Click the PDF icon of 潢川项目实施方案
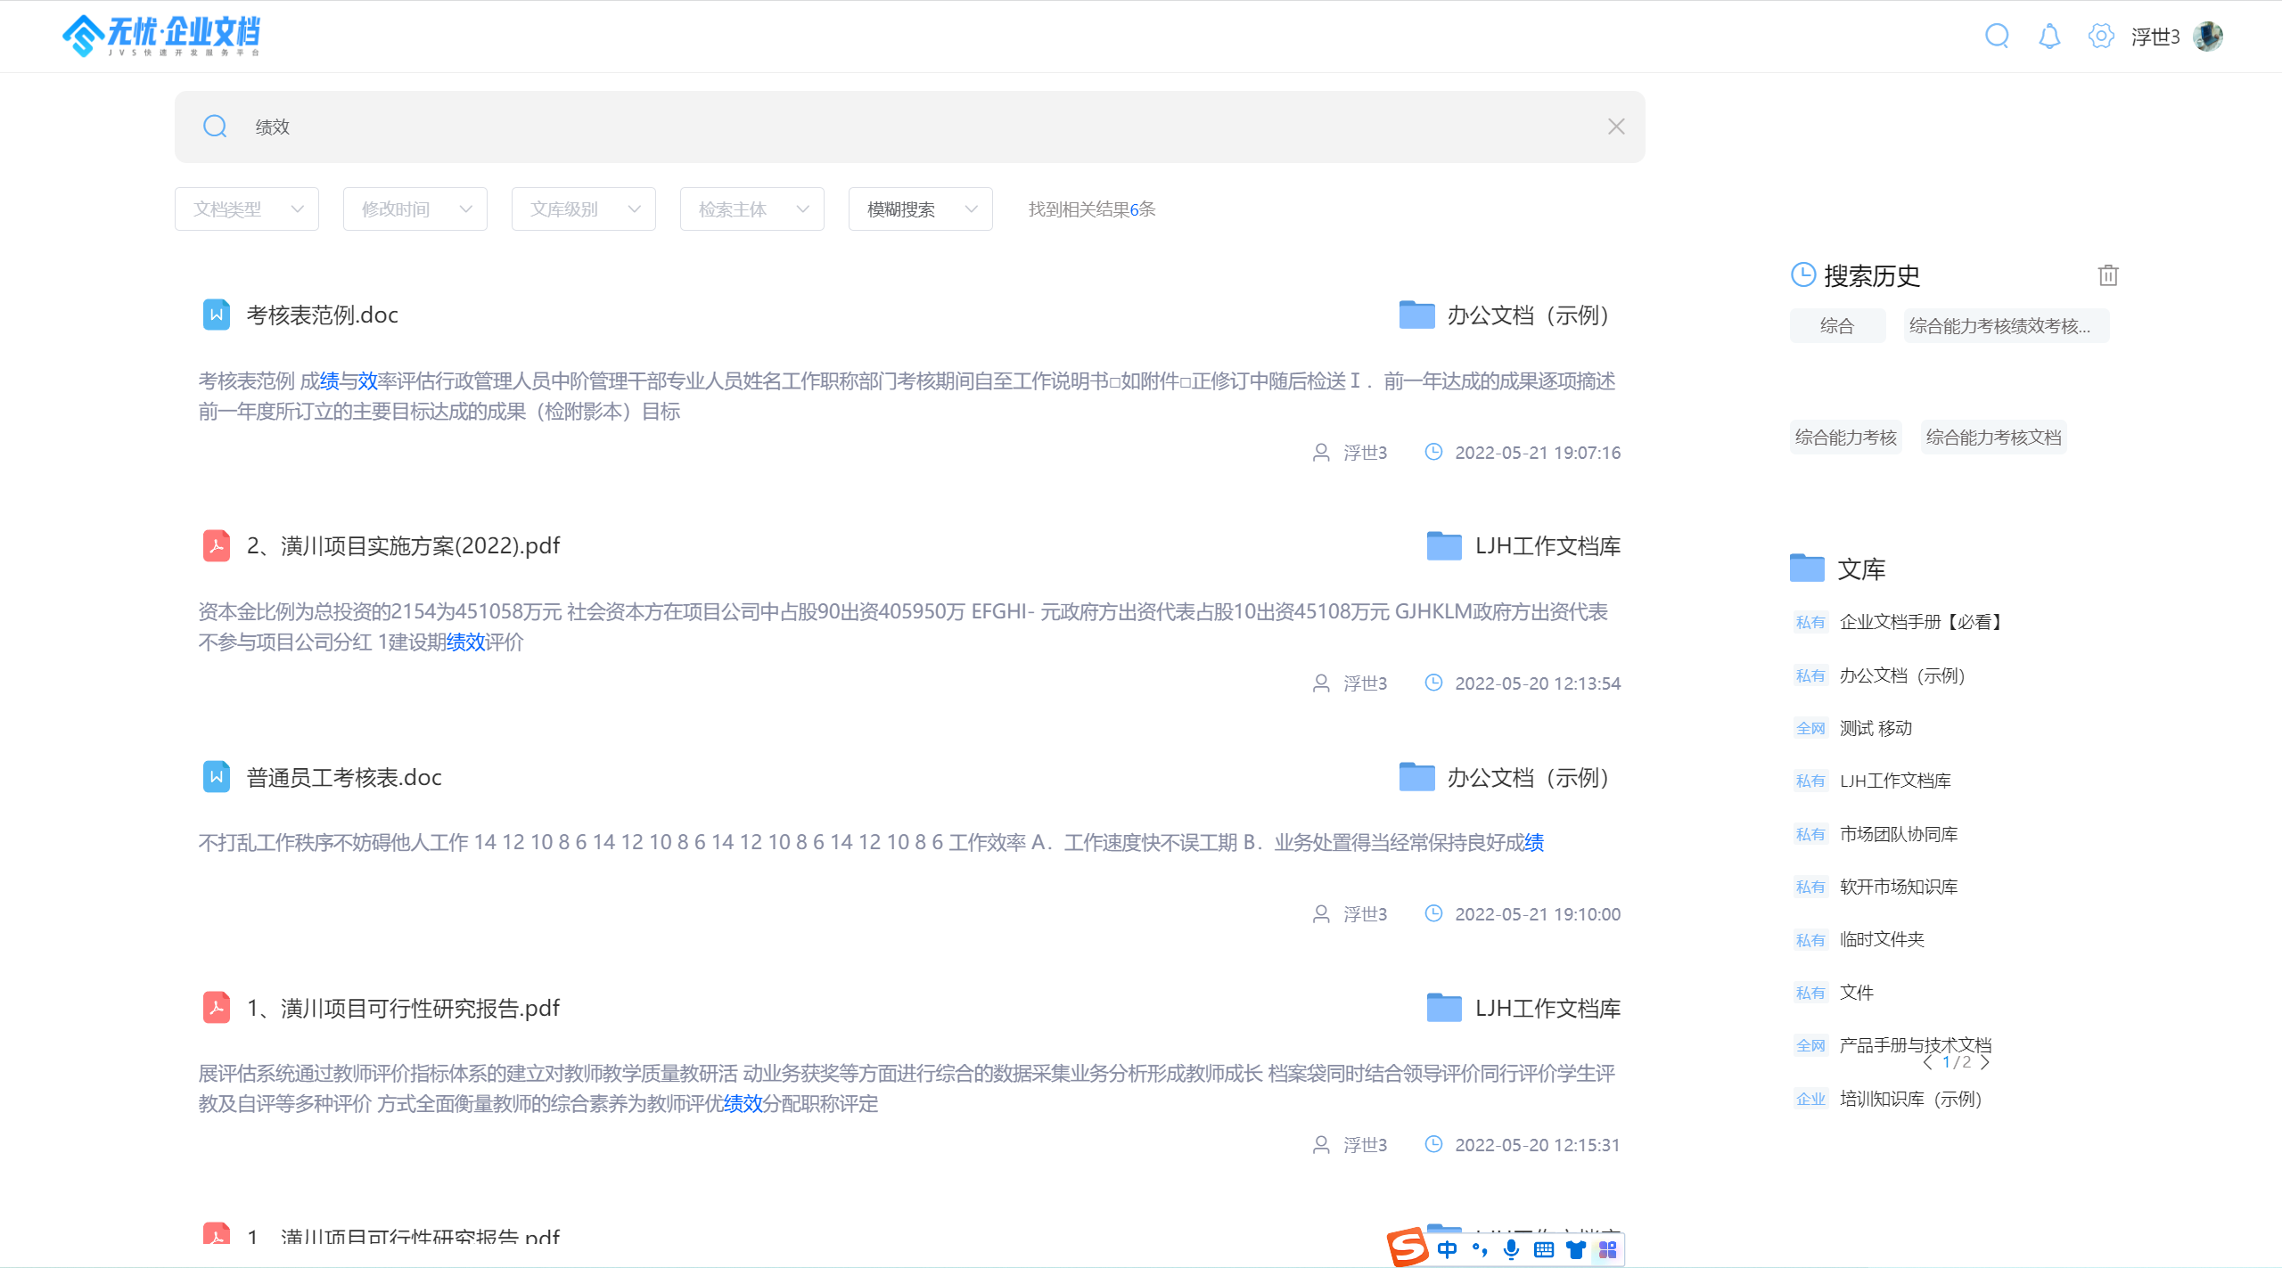 (x=217, y=545)
